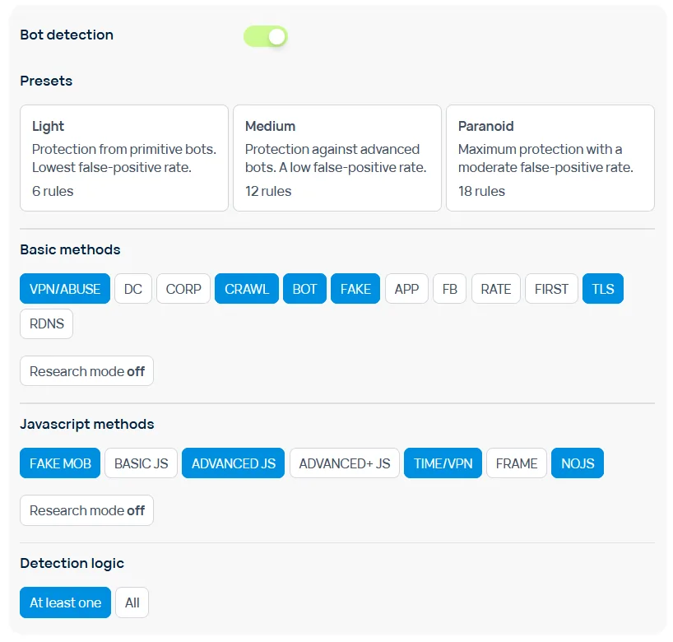Choose the Medium preset card
This screenshot has width=673, height=642.
coord(337,158)
